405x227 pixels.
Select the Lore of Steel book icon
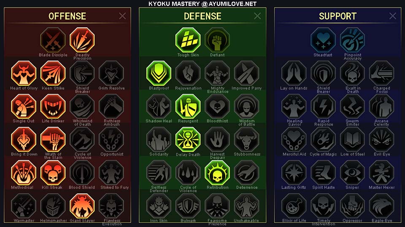click(352, 140)
